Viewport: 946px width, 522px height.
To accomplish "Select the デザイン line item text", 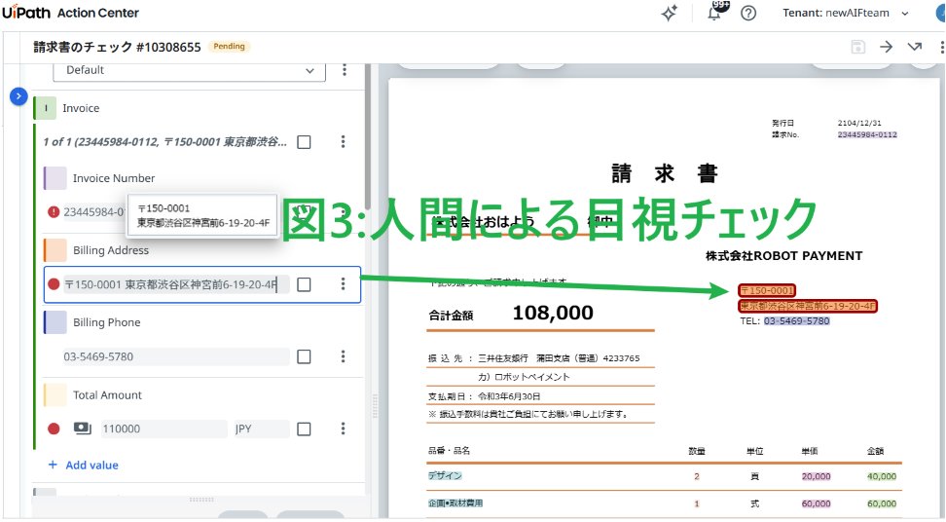I will point(445,476).
